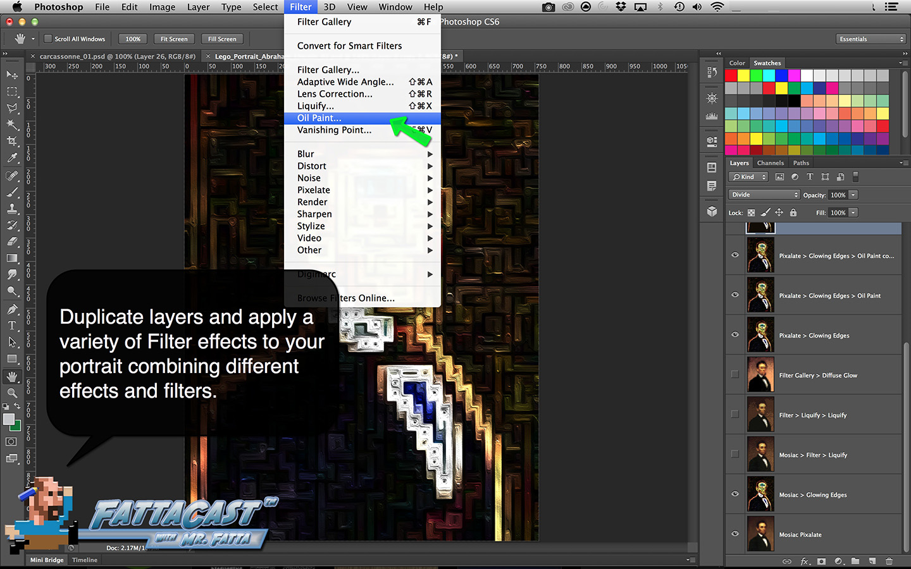
Task: Hide the Mosiac Pixalate layer
Action: (x=735, y=534)
